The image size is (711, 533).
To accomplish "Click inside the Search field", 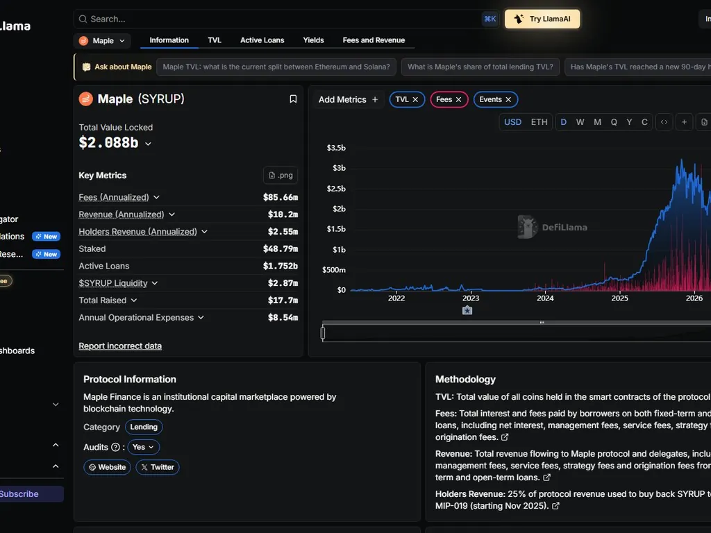I will pos(285,19).
